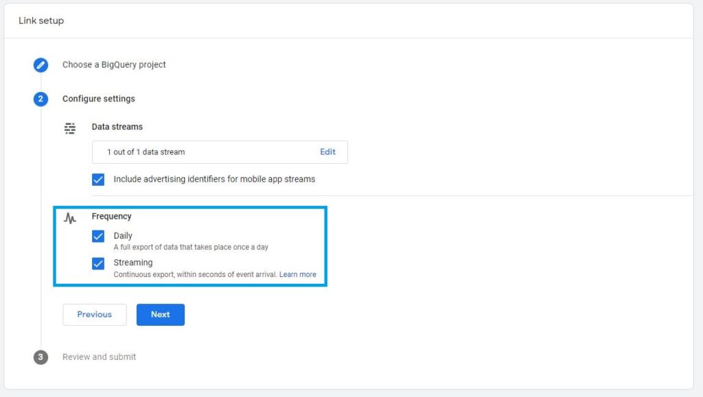The width and height of the screenshot is (703, 397).
Task: Click the Link setup panel title
Action: tap(41, 21)
